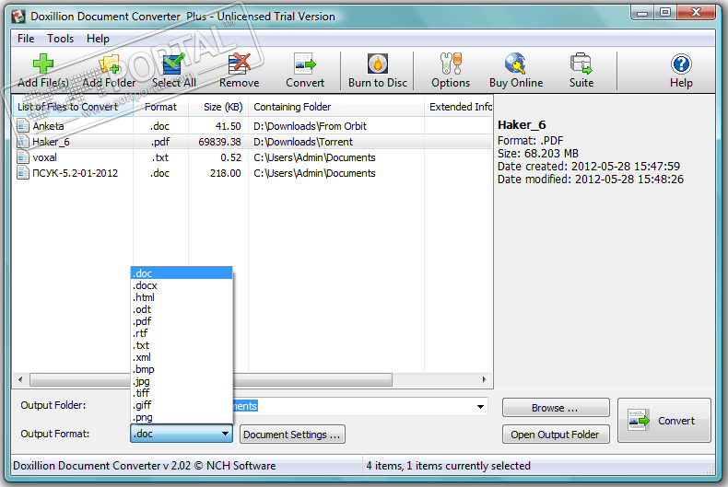Click the right arrow of horizontal scrollbar

(484, 380)
